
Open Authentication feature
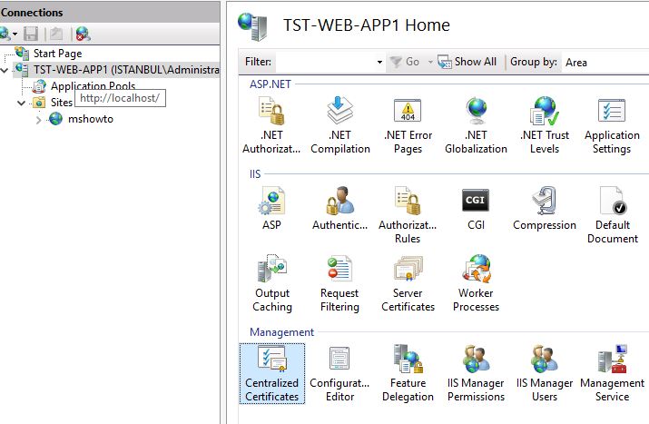[339, 208]
